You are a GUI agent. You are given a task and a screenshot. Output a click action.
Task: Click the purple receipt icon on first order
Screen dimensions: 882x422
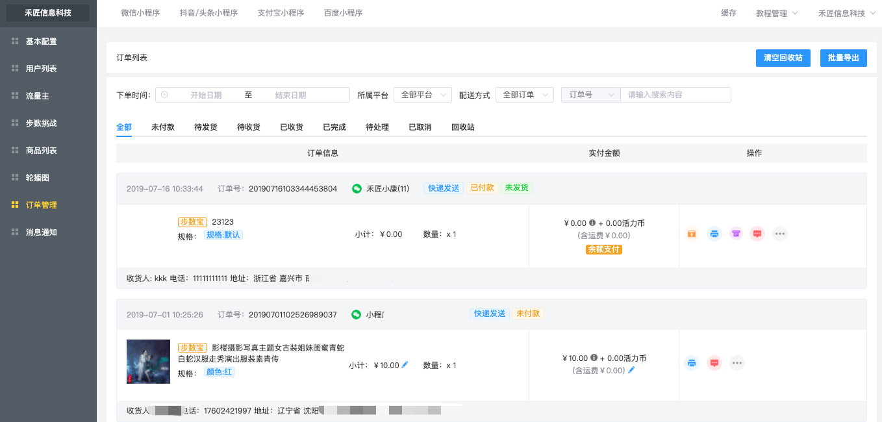[x=736, y=234]
